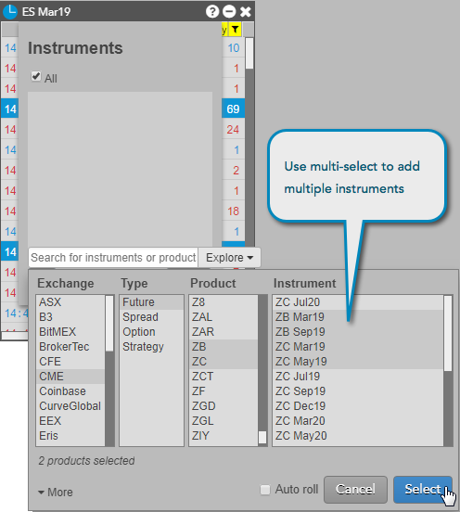Screen dimensions: 460x512
Task: Click the yellow filter funnel icon
Action: (x=235, y=30)
